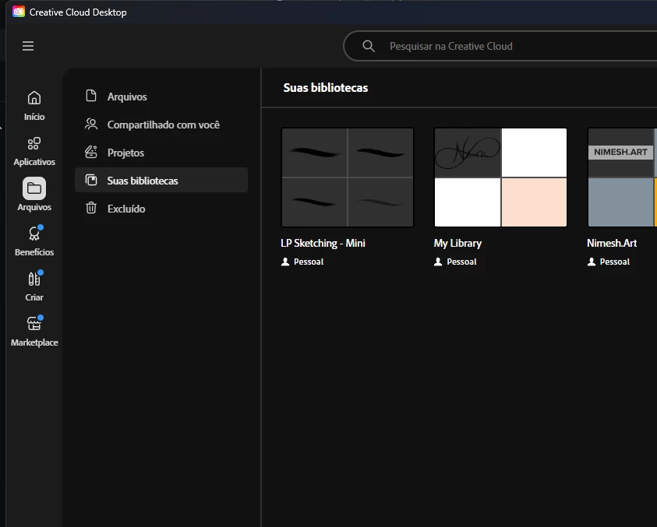Select the Arquivos folder icon in left rail
657x527 pixels.
click(34, 188)
